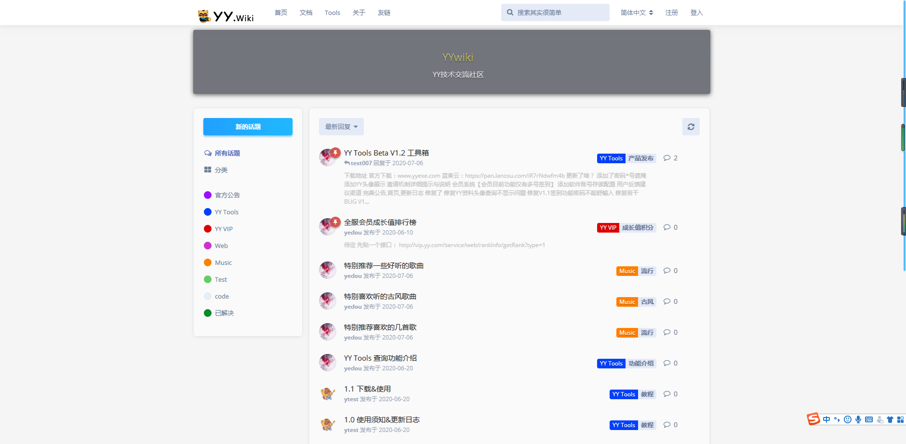Click the magnifier icon in search box

(x=510, y=13)
